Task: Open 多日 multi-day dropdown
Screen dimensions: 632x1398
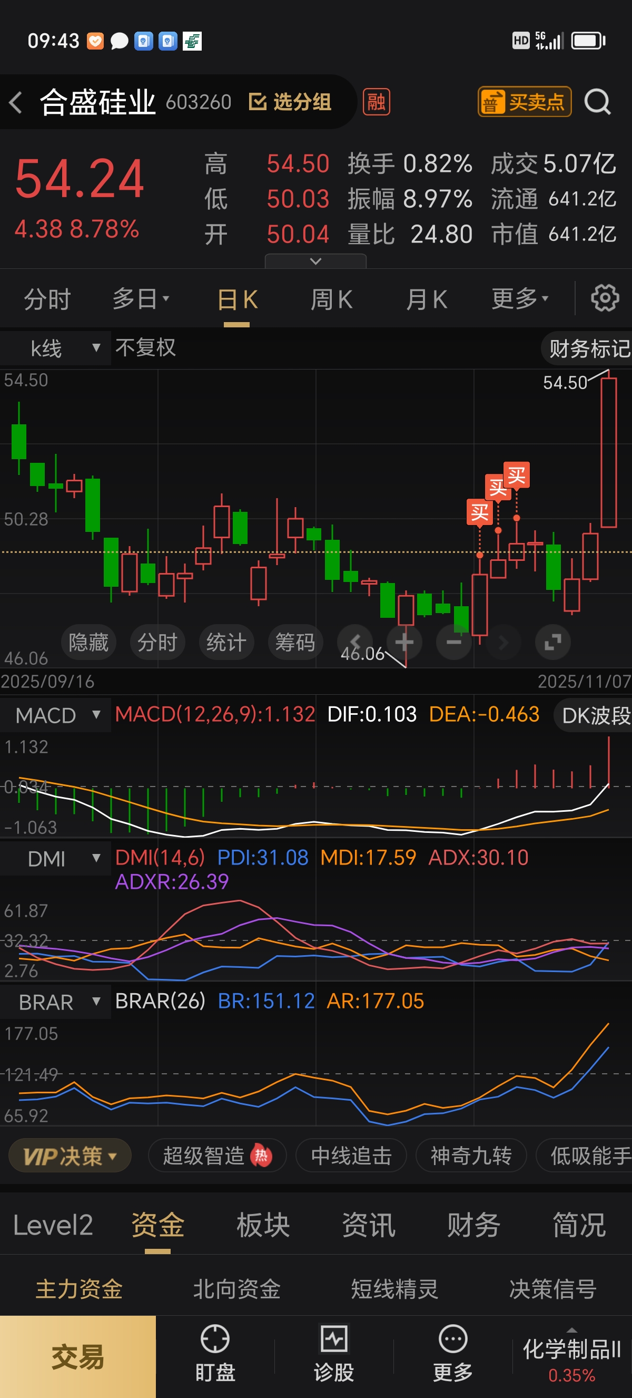Action: click(x=141, y=299)
